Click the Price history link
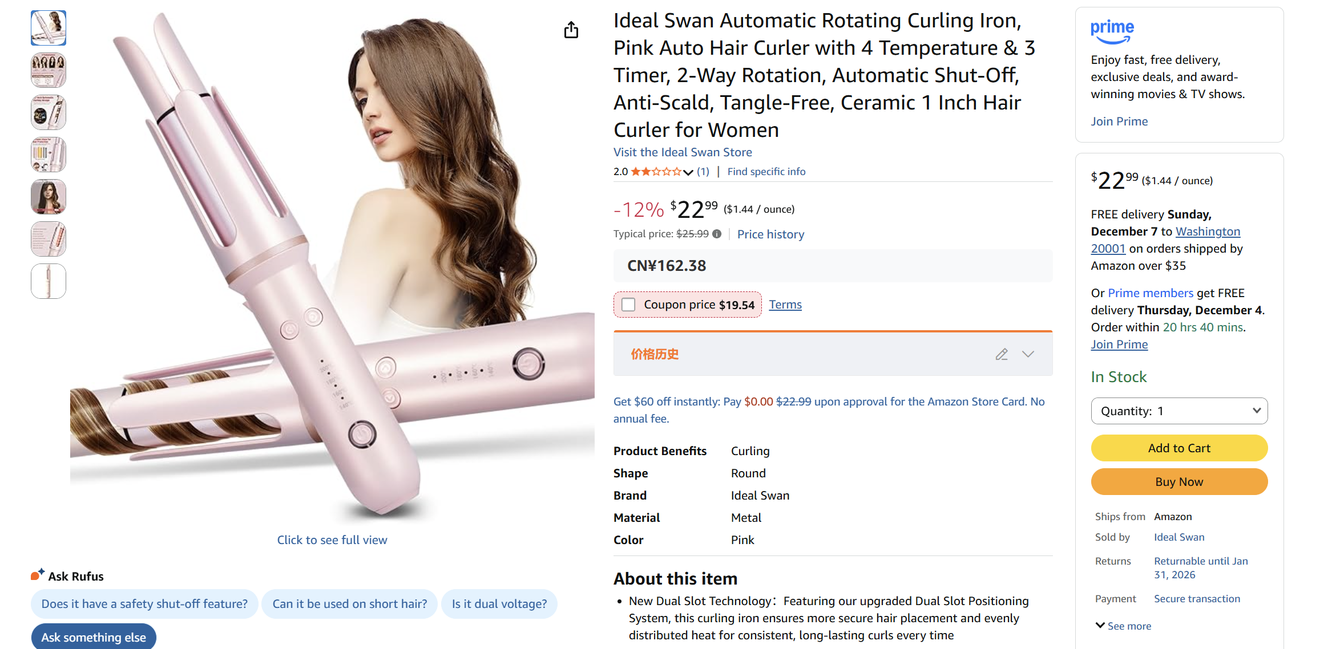The image size is (1344, 649). click(x=770, y=234)
